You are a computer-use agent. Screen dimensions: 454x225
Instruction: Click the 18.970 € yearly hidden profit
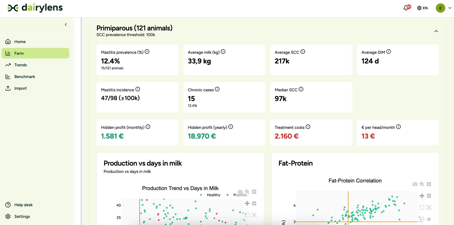click(x=202, y=136)
